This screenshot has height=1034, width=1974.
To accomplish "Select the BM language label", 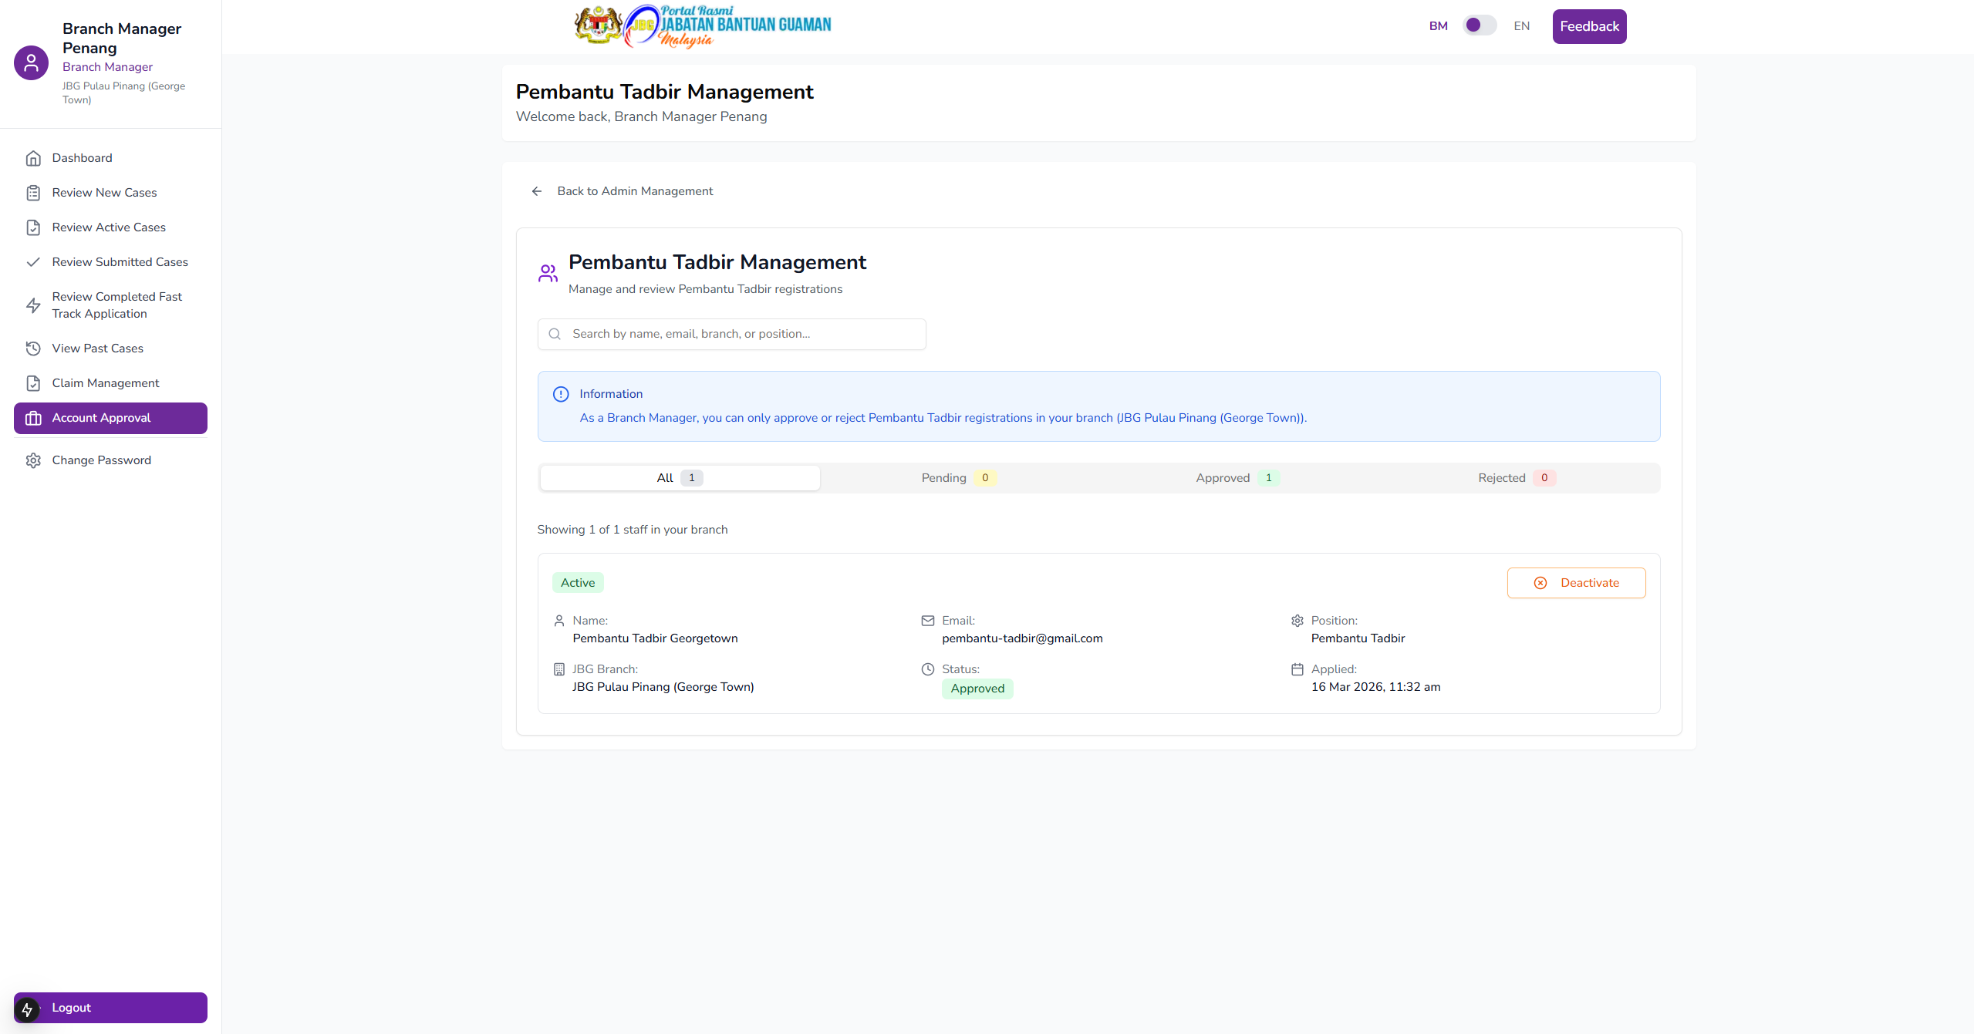I will (x=1438, y=26).
